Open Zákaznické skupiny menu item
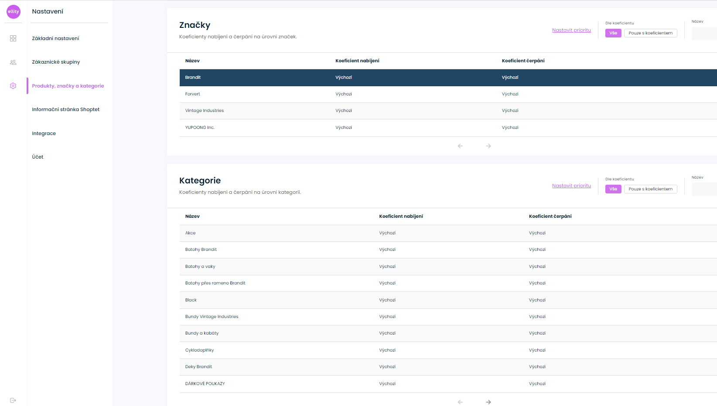Image resolution: width=717 pixels, height=406 pixels. point(56,62)
